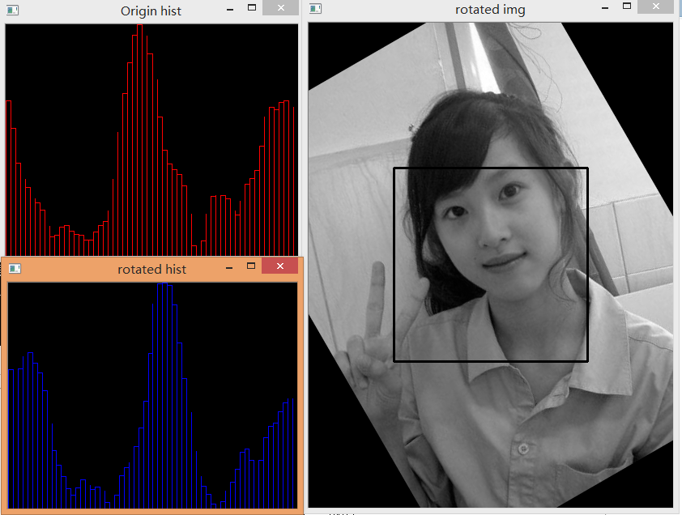Screen dimensions: 682x515
Task: Maximize the rotated hist window
Action: coord(251,266)
